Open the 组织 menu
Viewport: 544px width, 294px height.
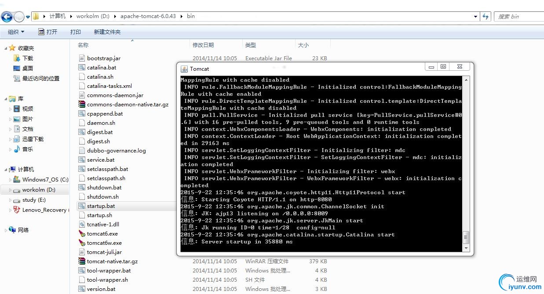tap(16, 32)
